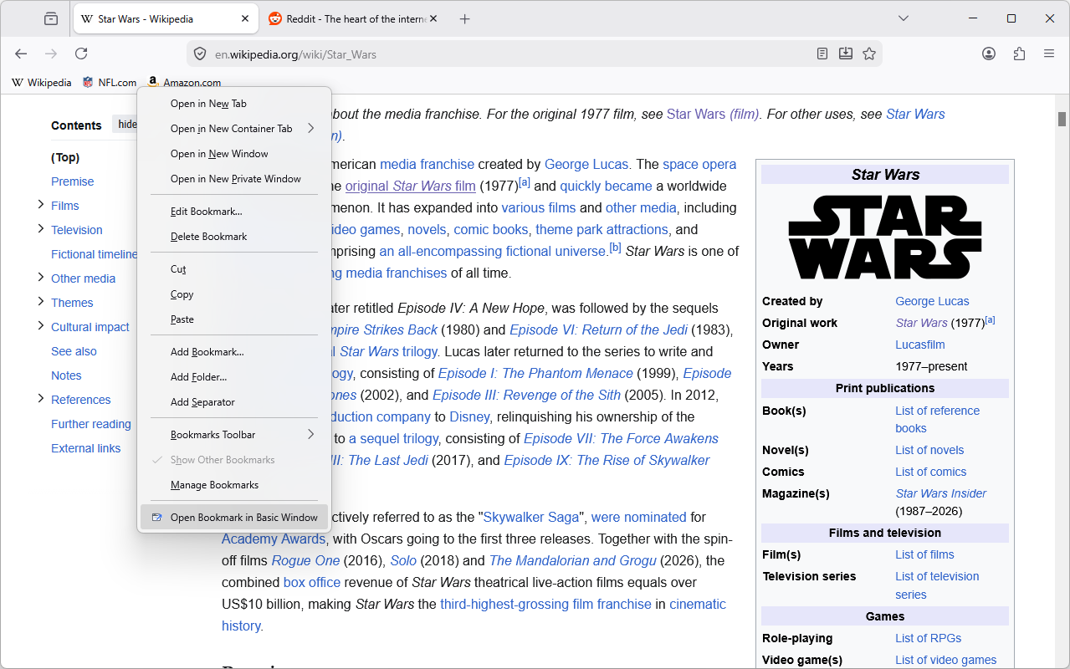Expand the Cultural impact contents section

40,326
